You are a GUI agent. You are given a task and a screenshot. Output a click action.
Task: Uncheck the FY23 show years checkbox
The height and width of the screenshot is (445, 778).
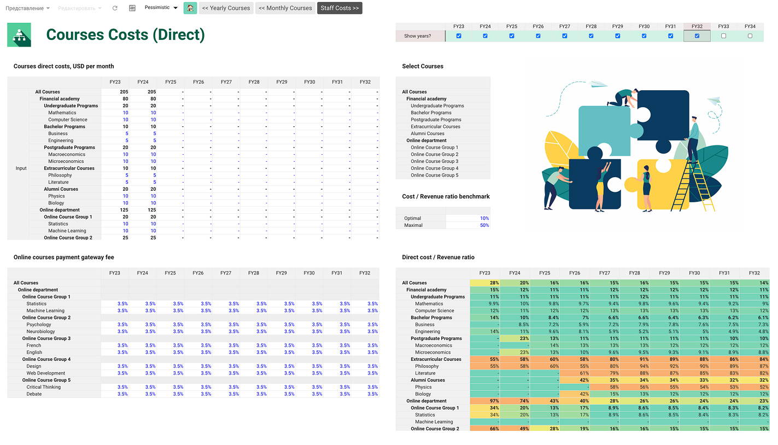coord(459,36)
